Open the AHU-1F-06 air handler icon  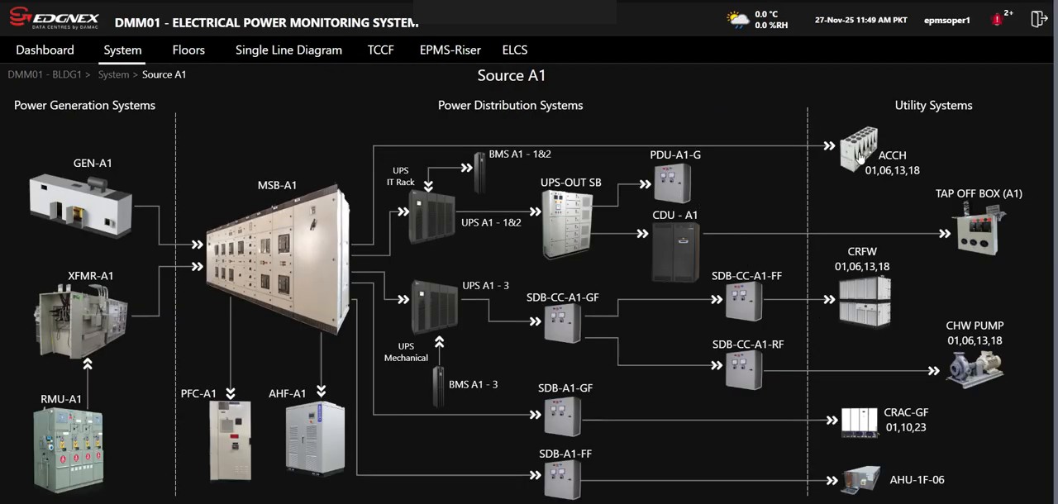(x=862, y=480)
